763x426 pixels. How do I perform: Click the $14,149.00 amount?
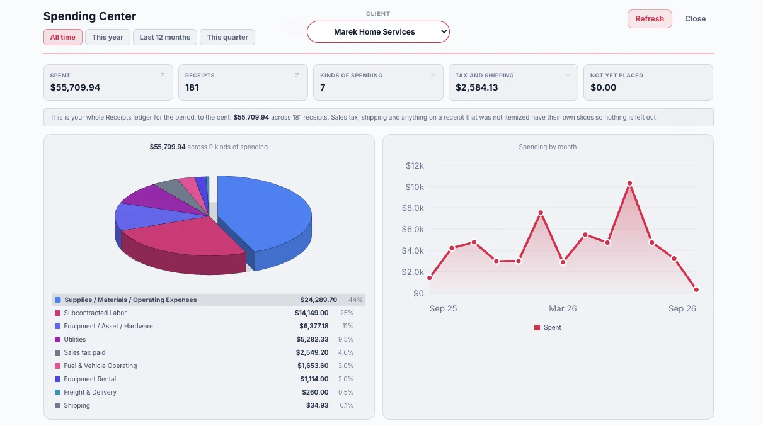point(312,313)
